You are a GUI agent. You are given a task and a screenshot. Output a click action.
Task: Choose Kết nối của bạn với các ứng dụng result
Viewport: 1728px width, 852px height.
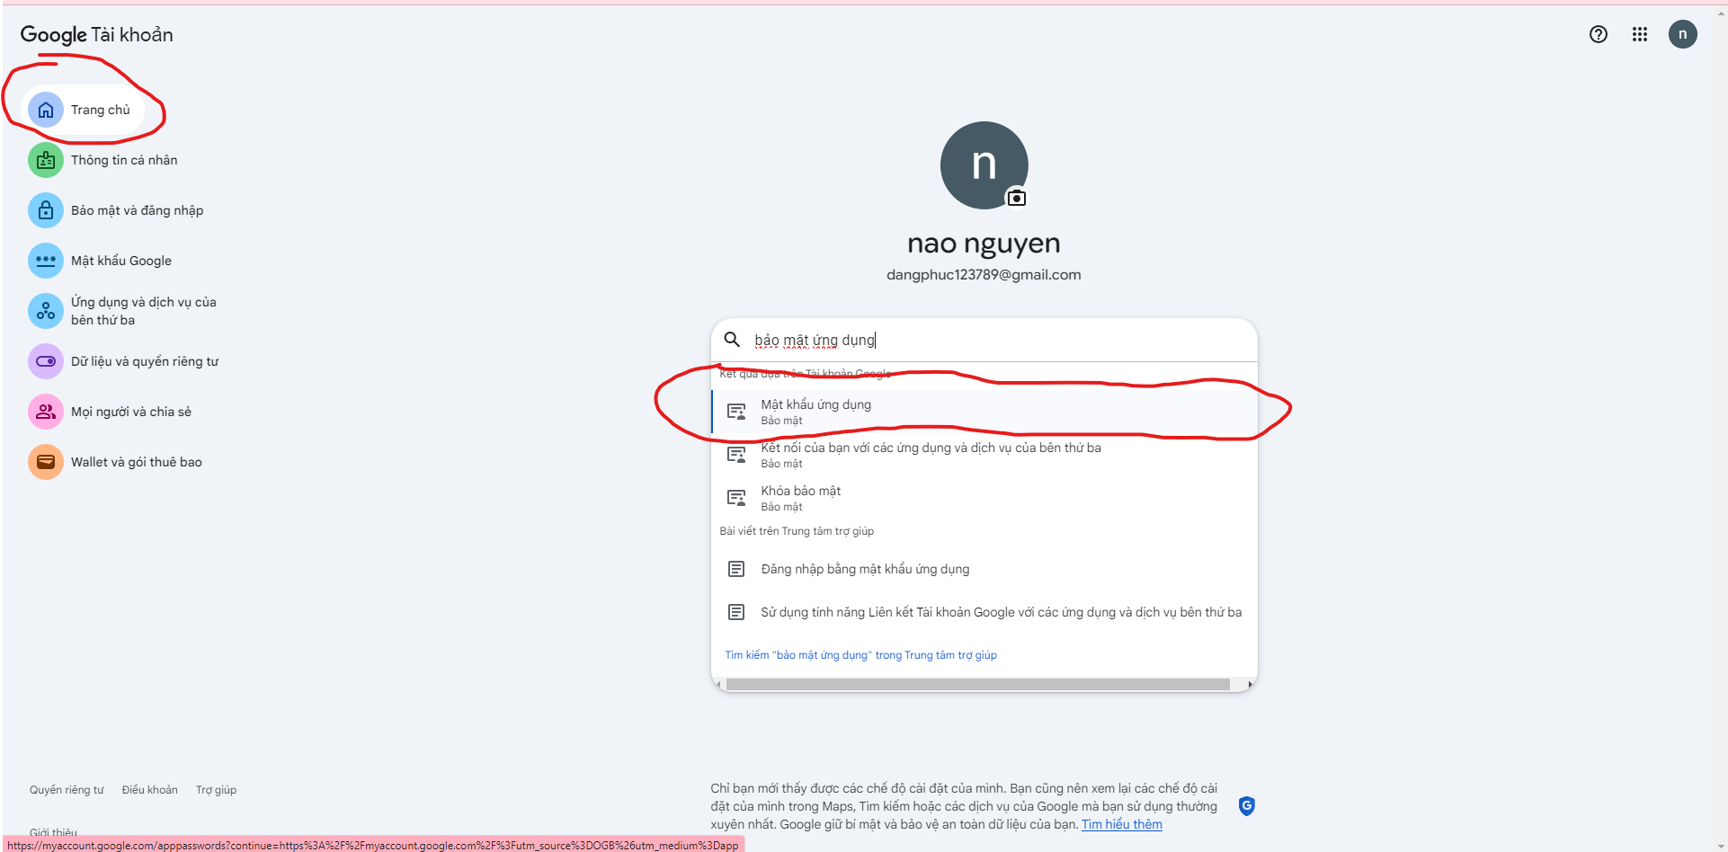pyautogui.click(x=930, y=455)
